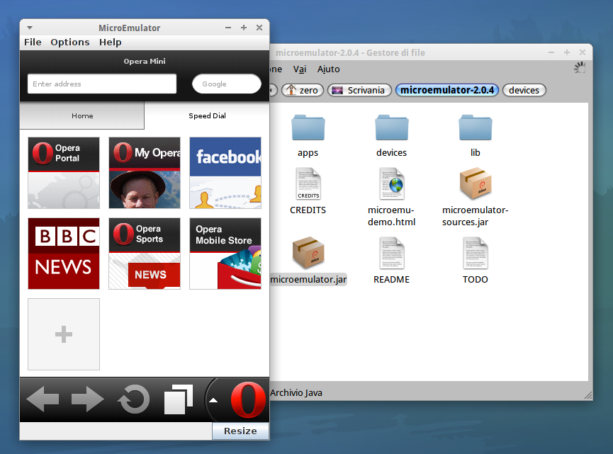Focus the Enter address field
Image resolution: width=613 pixels, height=454 pixels.
pyautogui.click(x=102, y=84)
